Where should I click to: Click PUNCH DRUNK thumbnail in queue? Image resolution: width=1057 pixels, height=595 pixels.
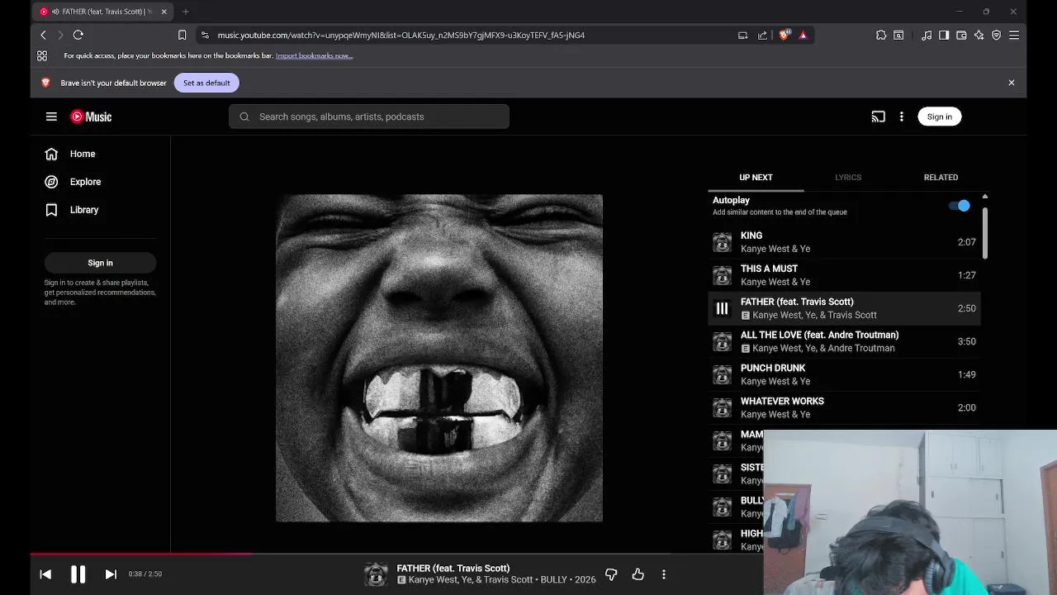click(x=722, y=374)
